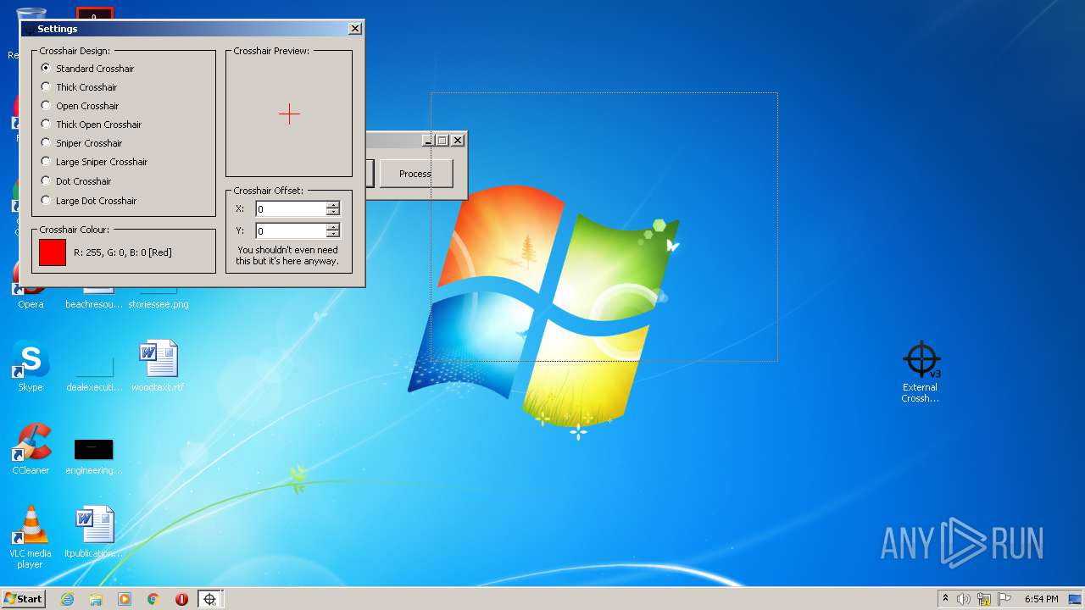Click the crosshair preview image
The image size is (1085, 610).
tap(289, 114)
